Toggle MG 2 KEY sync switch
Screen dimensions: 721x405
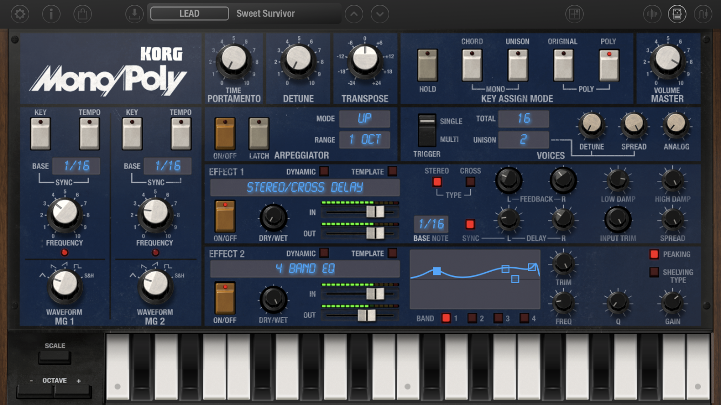pos(132,134)
